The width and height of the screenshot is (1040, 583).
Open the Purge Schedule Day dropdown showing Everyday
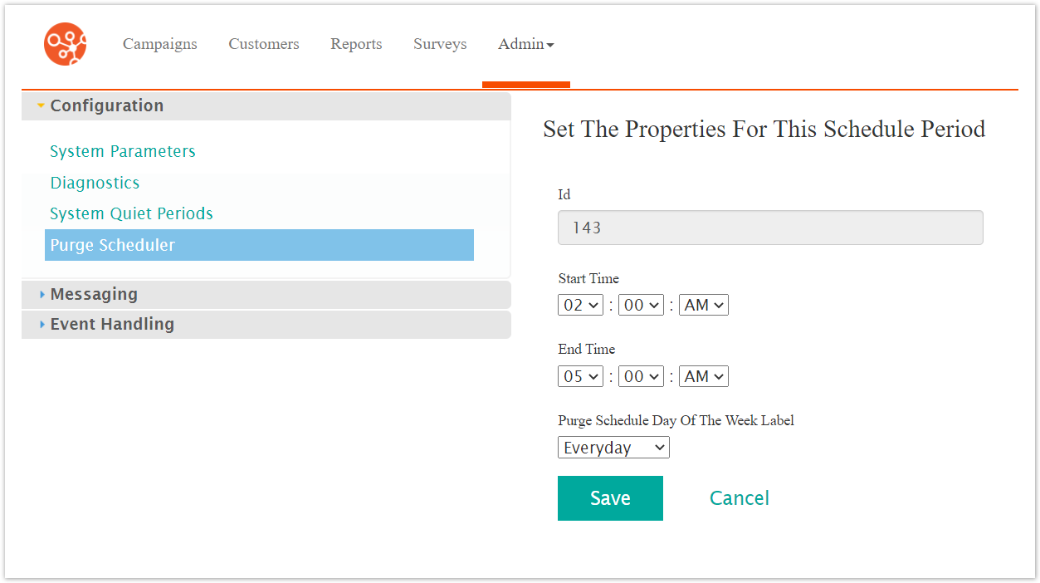(613, 447)
